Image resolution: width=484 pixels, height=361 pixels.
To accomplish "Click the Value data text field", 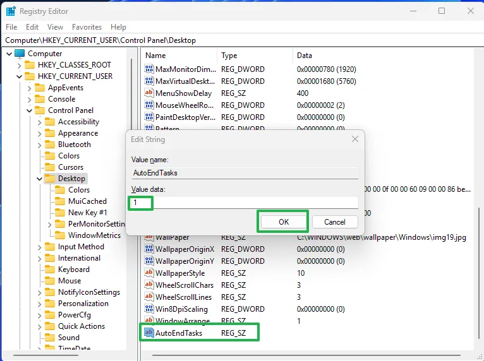I will tap(245, 203).
